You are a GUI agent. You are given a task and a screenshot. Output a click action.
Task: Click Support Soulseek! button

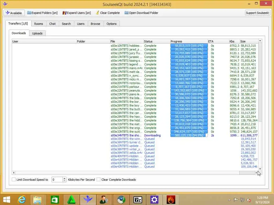click(257, 13)
